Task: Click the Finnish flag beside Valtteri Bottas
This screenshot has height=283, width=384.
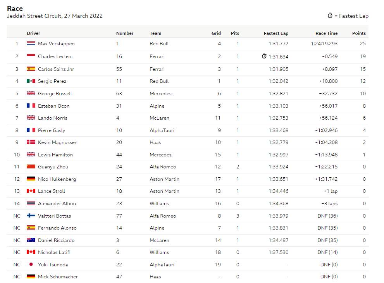Action: click(x=31, y=216)
